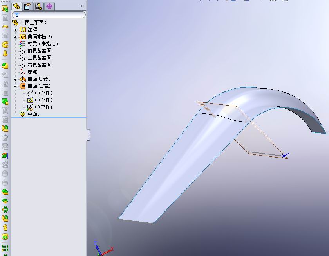Image resolution: width=329 pixels, height=256 pixels.
Task: Select the Fillet tool
Action: coord(5,66)
